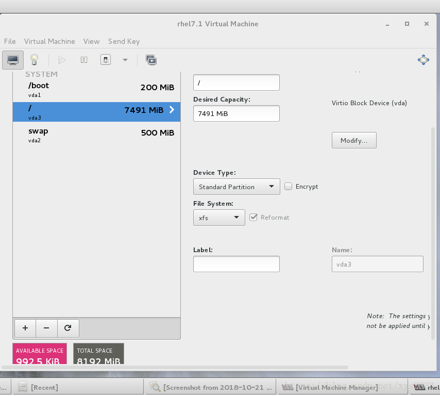Minimize the rhel7.1 Virtual Machine window
The image size is (440, 396).
(x=387, y=24)
